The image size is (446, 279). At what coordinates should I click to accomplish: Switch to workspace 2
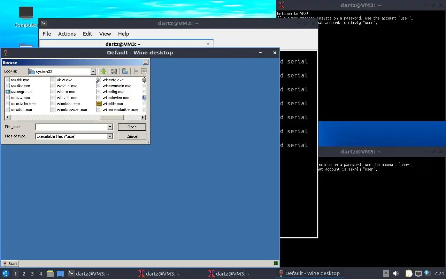(24, 274)
